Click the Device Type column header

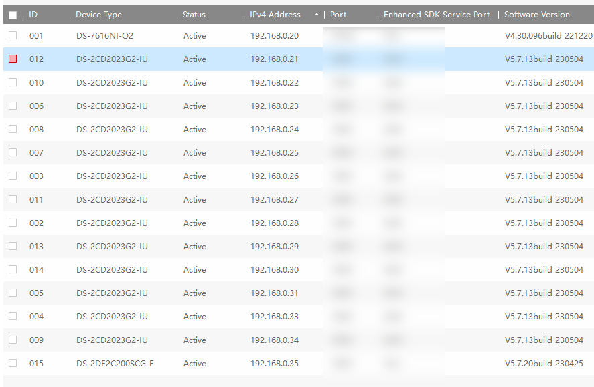click(x=98, y=15)
